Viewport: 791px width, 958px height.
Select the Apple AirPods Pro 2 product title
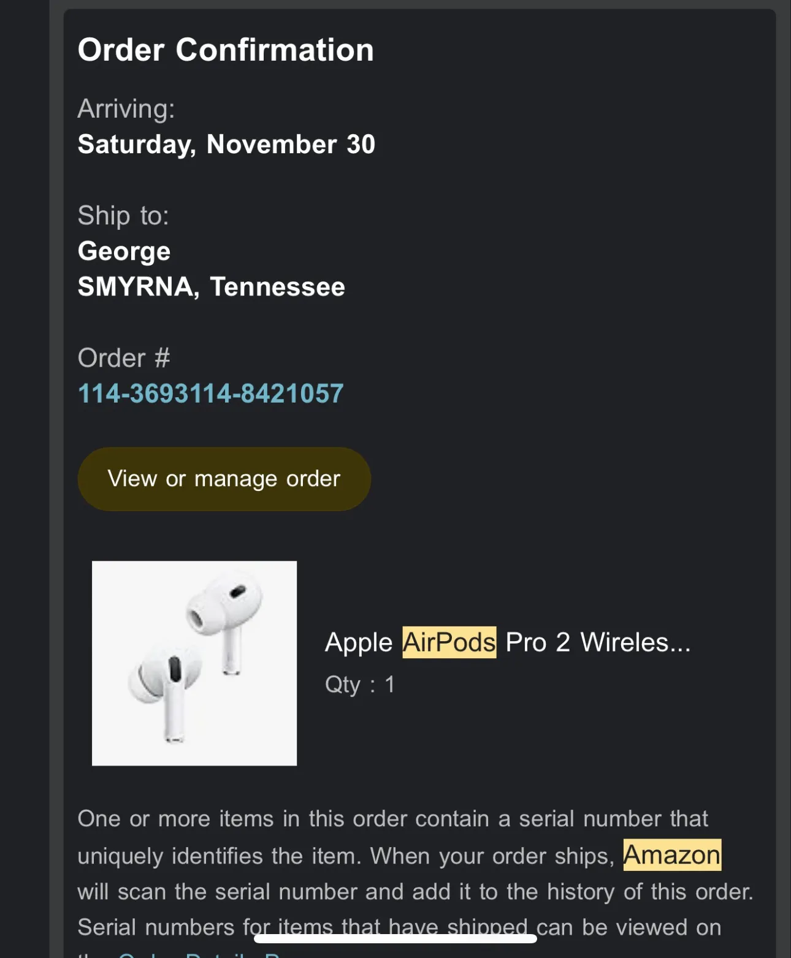[508, 642]
